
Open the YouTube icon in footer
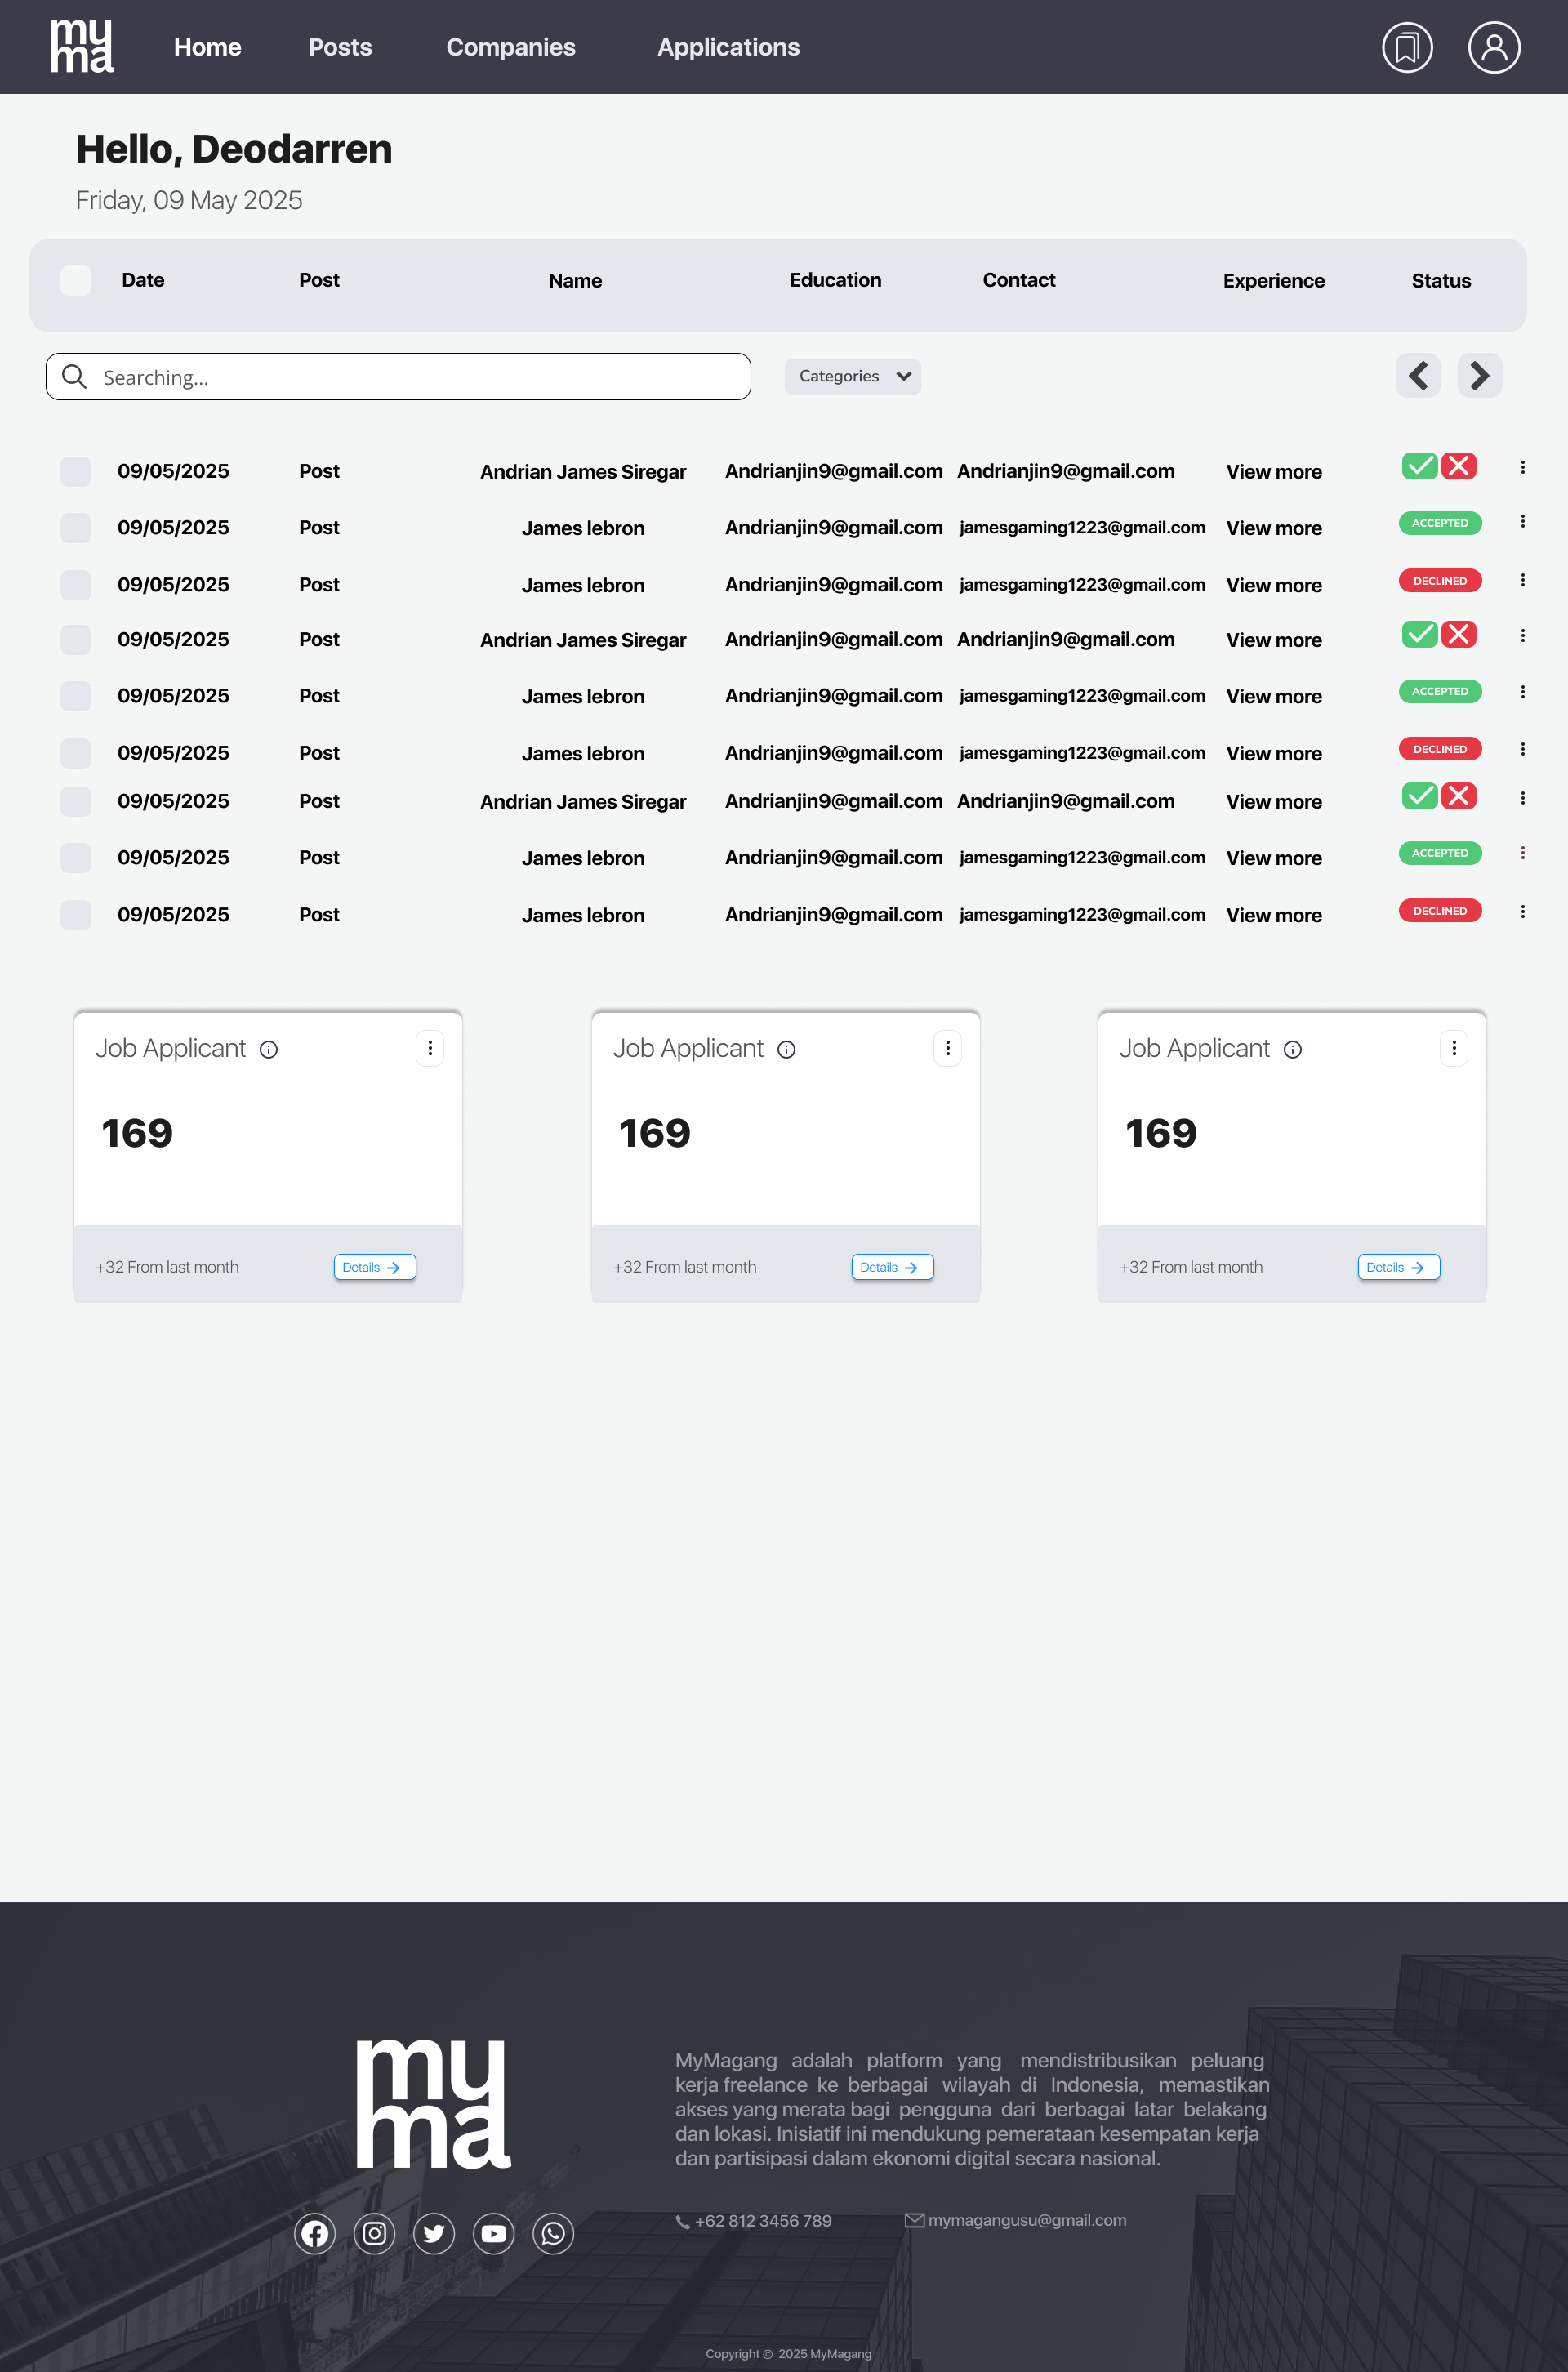[x=493, y=2233]
